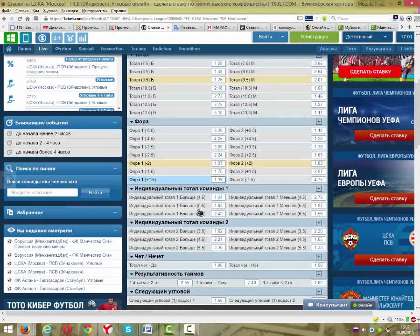Viewport: 420px width, 336px height.
Task: Collapse the Фора section
Action: pos(132,122)
